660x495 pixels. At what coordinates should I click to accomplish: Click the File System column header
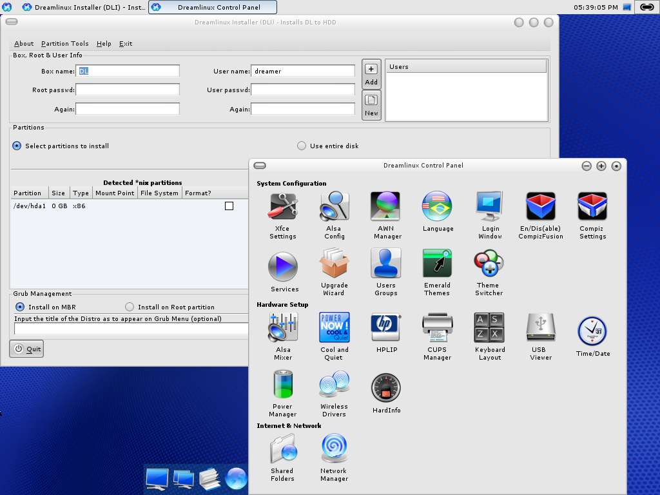tap(160, 193)
